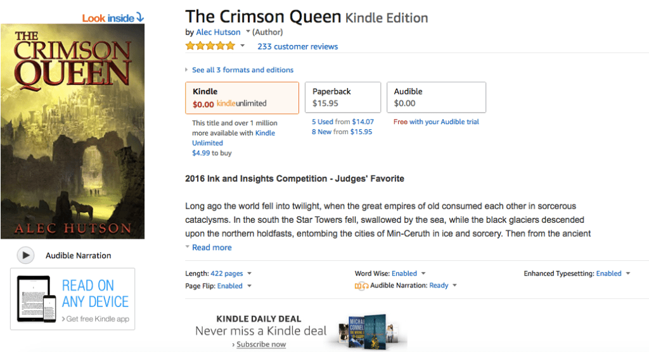Open the star rating breakdown dropdown arrow

coord(242,46)
